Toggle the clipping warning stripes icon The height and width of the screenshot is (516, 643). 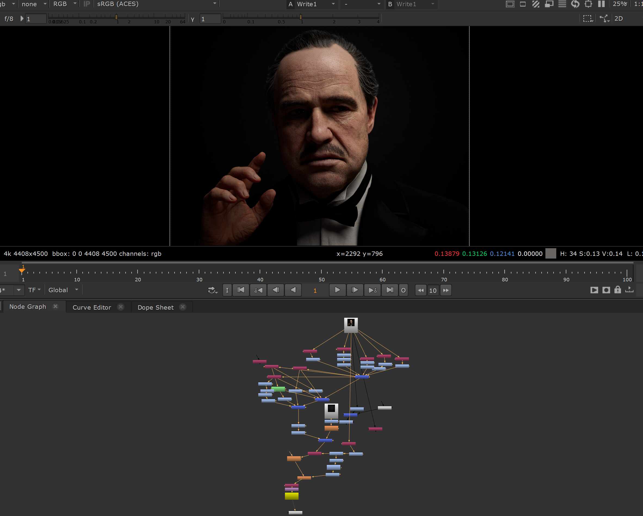click(x=536, y=4)
